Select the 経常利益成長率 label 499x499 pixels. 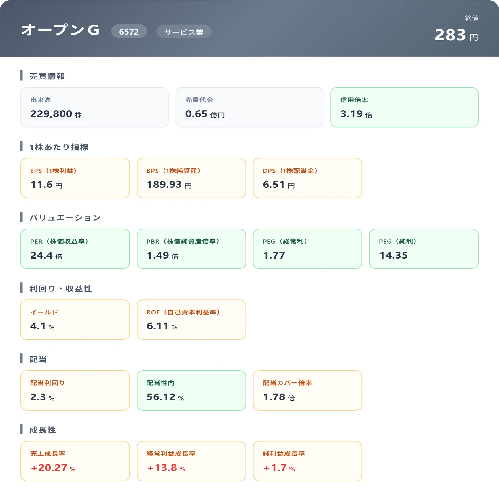click(x=171, y=454)
